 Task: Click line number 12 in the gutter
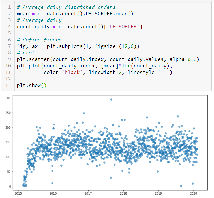[x=8, y=79]
